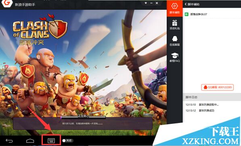Image resolution: width=241 pixels, height=146 pixels.
Task: Click the green icon beside 部落战争08.07
Action: tap(187, 14)
